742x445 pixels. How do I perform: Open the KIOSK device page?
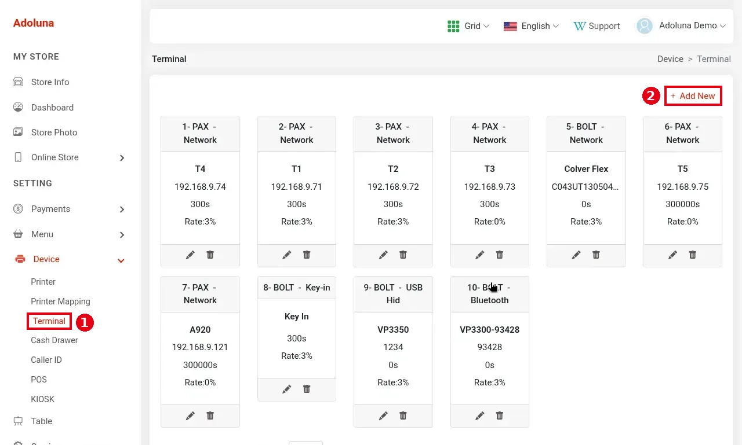(x=43, y=399)
